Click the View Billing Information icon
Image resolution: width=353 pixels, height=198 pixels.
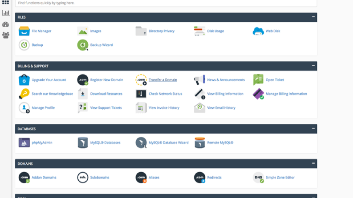tap(199, 94)
